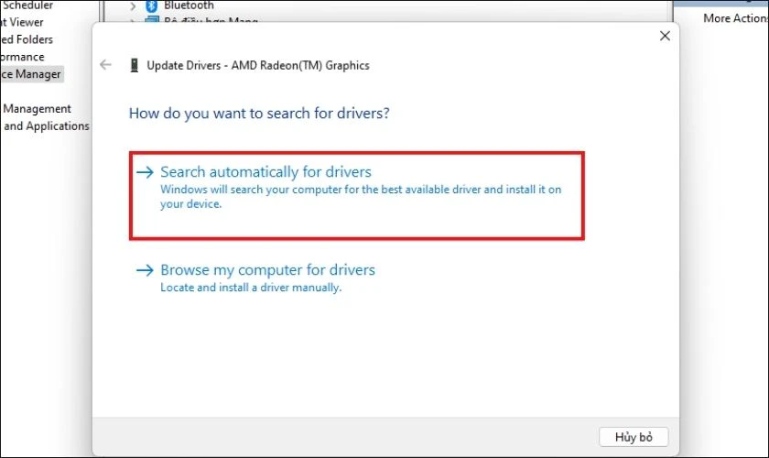Select Services and Applications tree item

click(x=46, y=126)
